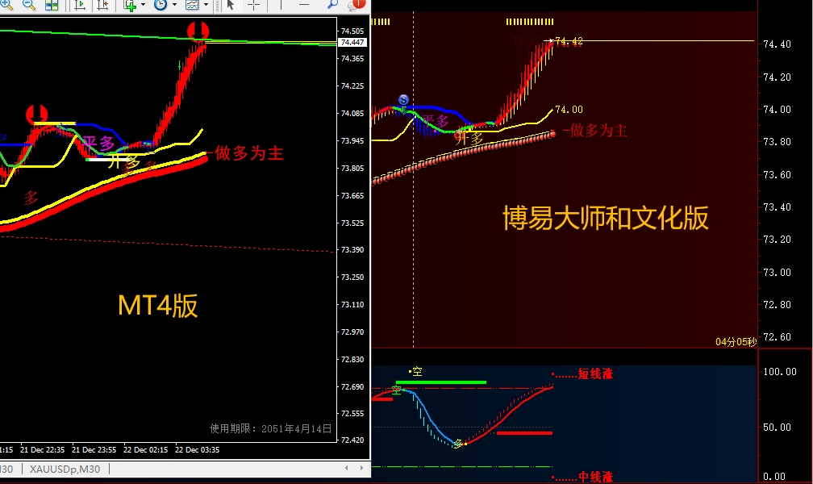Click the Zoom In magnifier icon
813x484 pixels.
(x=6, y=5)
